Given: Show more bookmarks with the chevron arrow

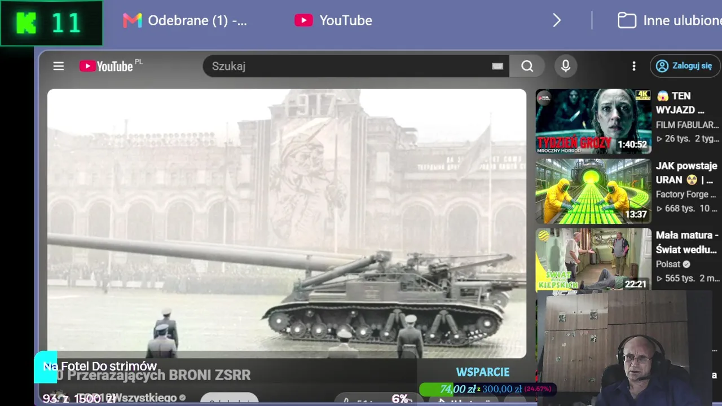Looking at the screenshot, I should pos(557,21).
